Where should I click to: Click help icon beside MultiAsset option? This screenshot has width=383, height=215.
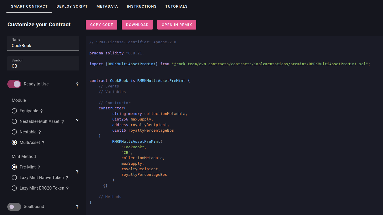(x=43, y=143)
